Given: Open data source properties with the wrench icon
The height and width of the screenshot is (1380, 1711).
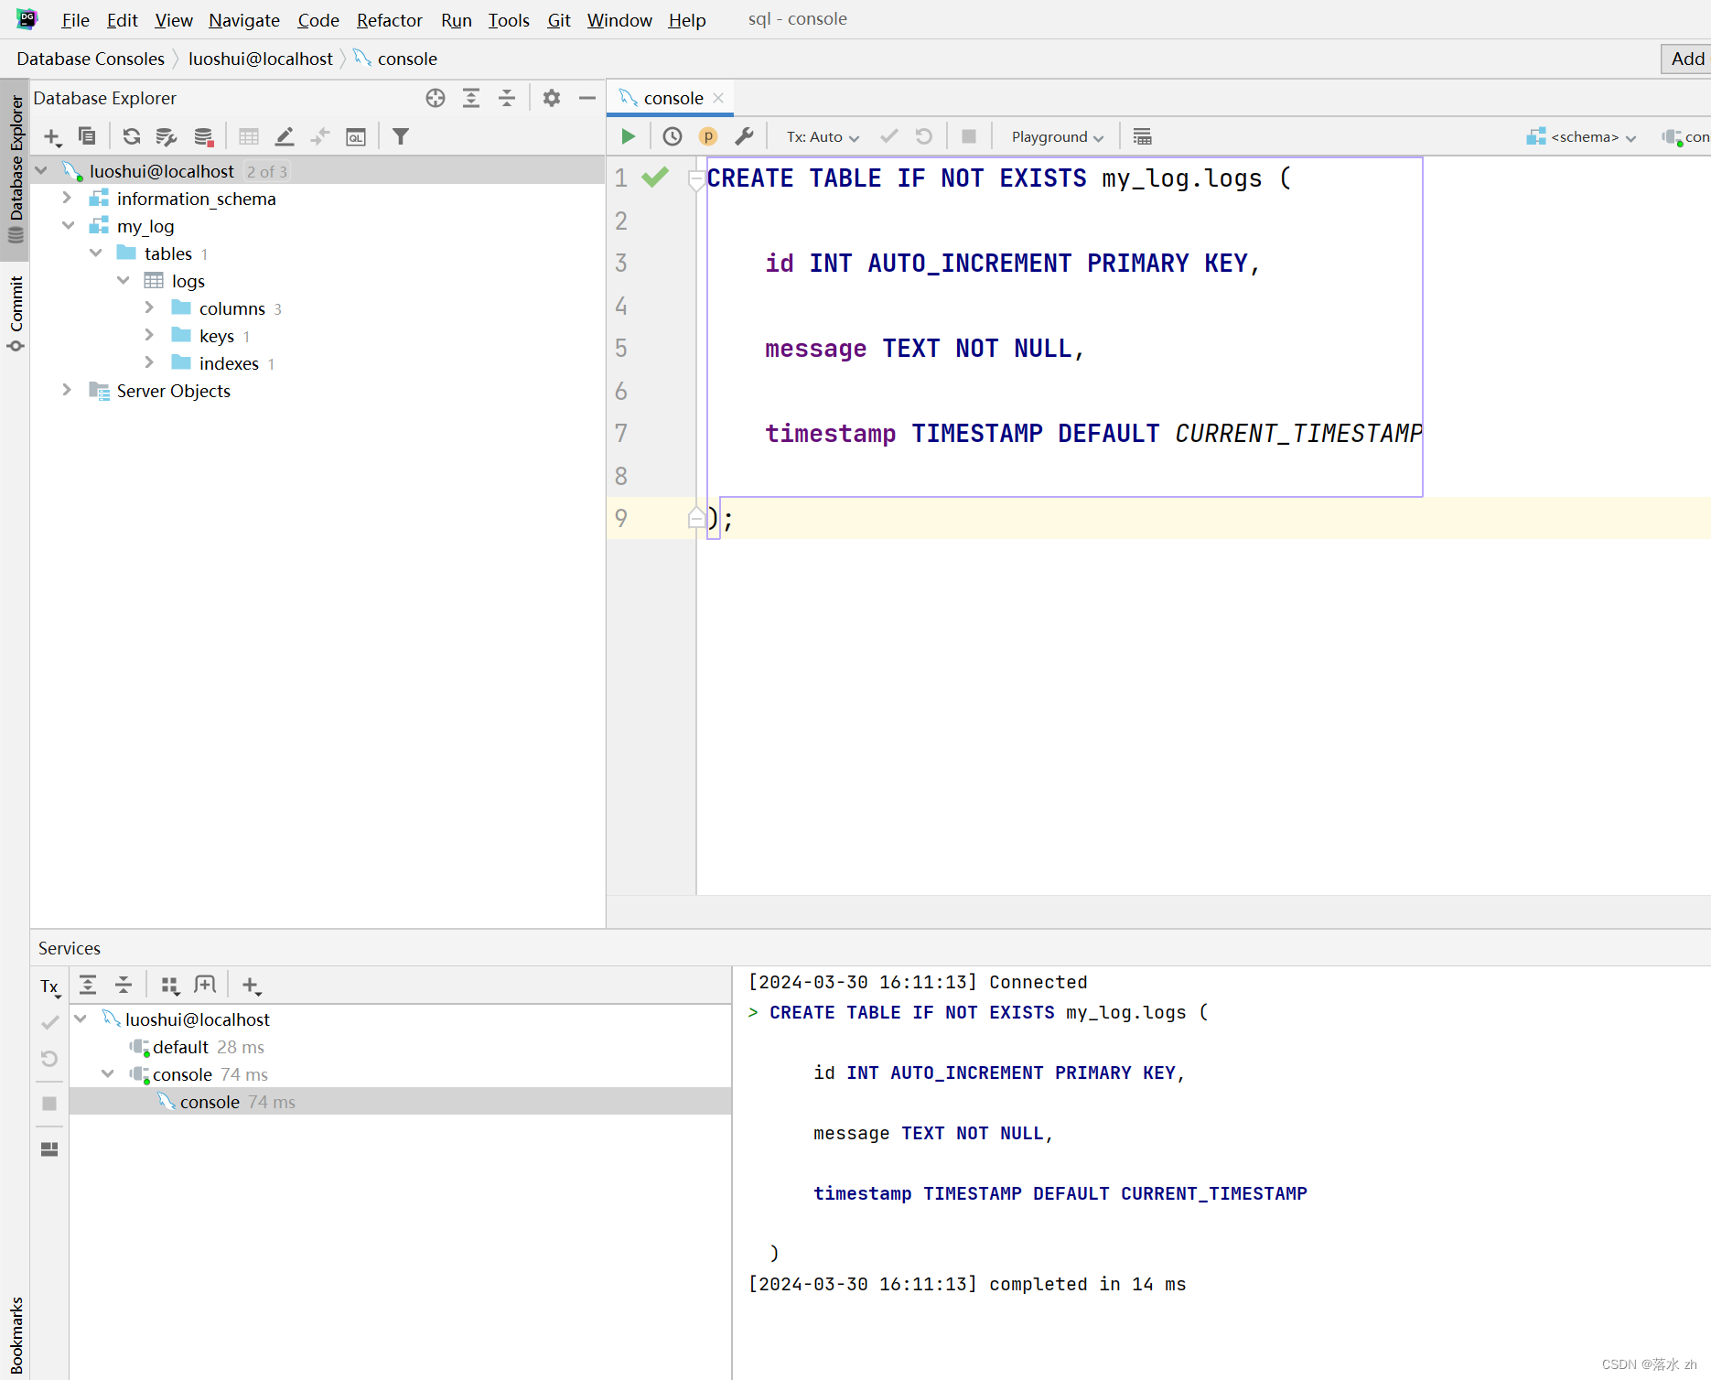Looking at the screenshot, I should point(745,135).
